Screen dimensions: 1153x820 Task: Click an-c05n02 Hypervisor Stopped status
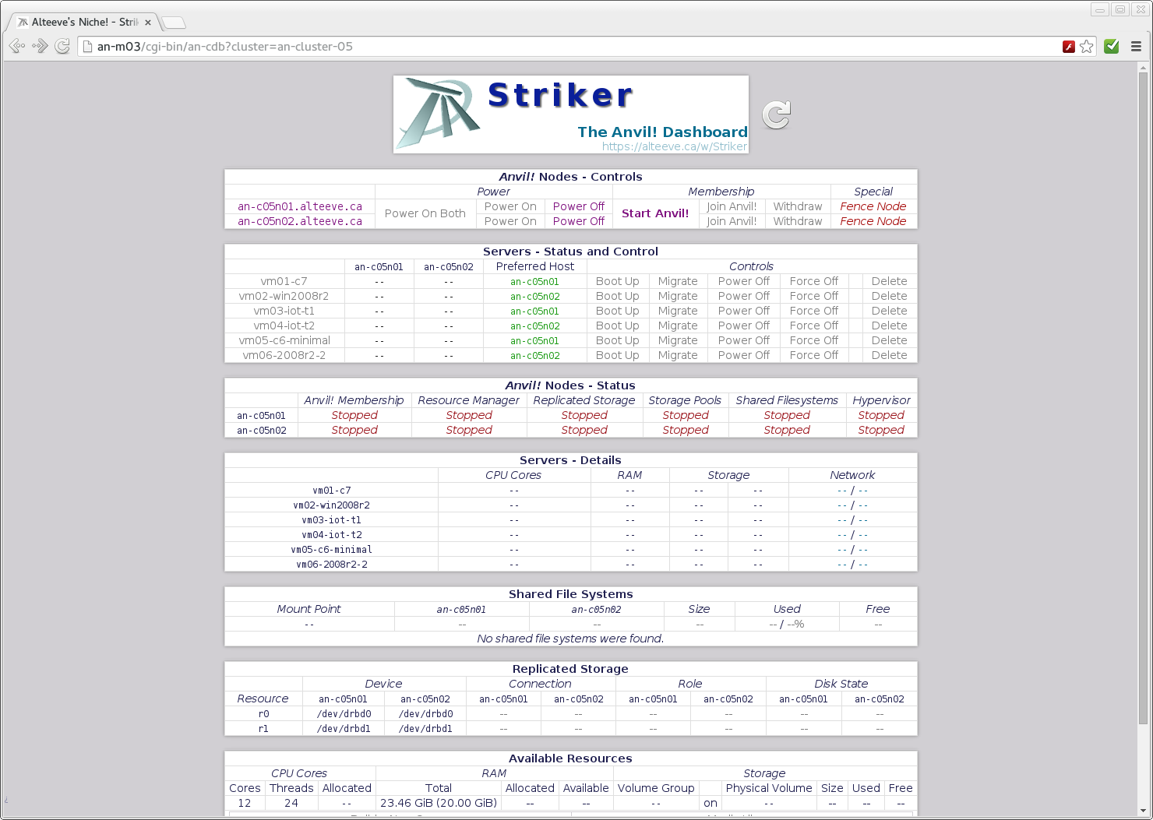click(881, 430)
